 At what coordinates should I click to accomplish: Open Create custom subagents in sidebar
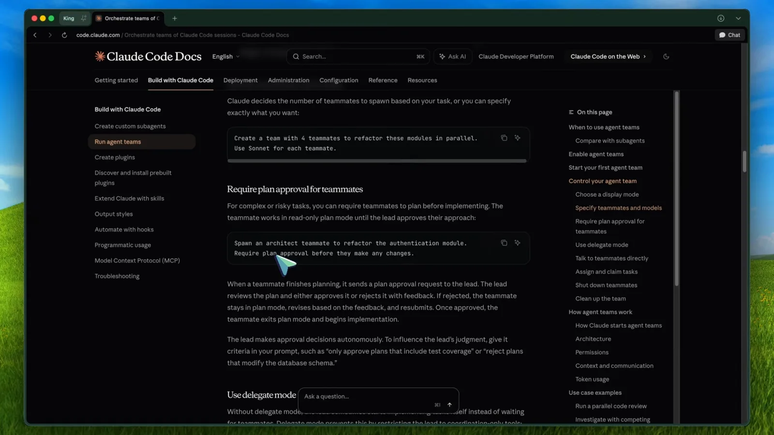pos(130,126)
